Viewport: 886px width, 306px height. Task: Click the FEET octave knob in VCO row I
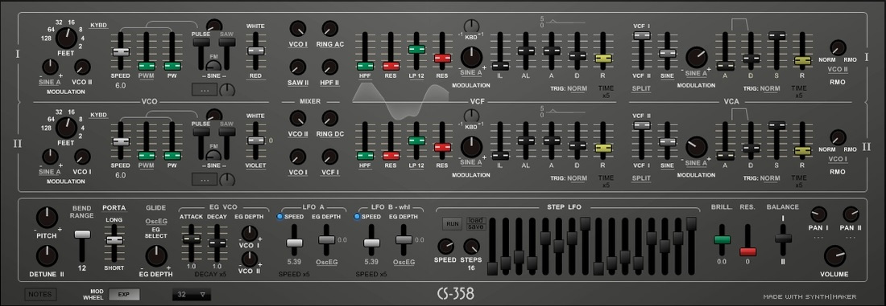click(x=66, y=39)
